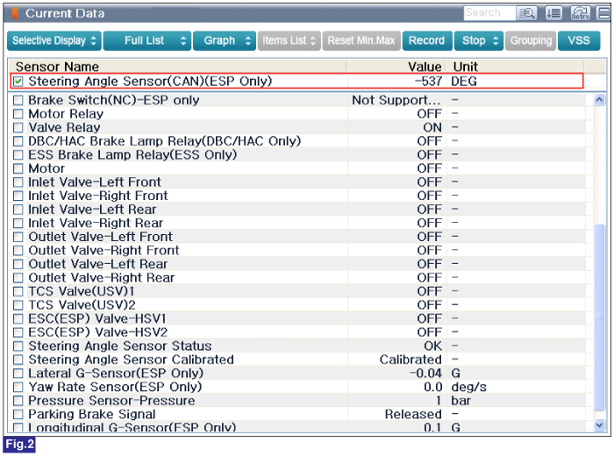
Task: Check TCS Valve(USV)2 checkbox
Action: pos(18,305)
